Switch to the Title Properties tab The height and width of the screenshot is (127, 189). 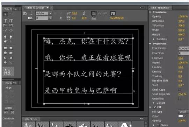point(160,8)
